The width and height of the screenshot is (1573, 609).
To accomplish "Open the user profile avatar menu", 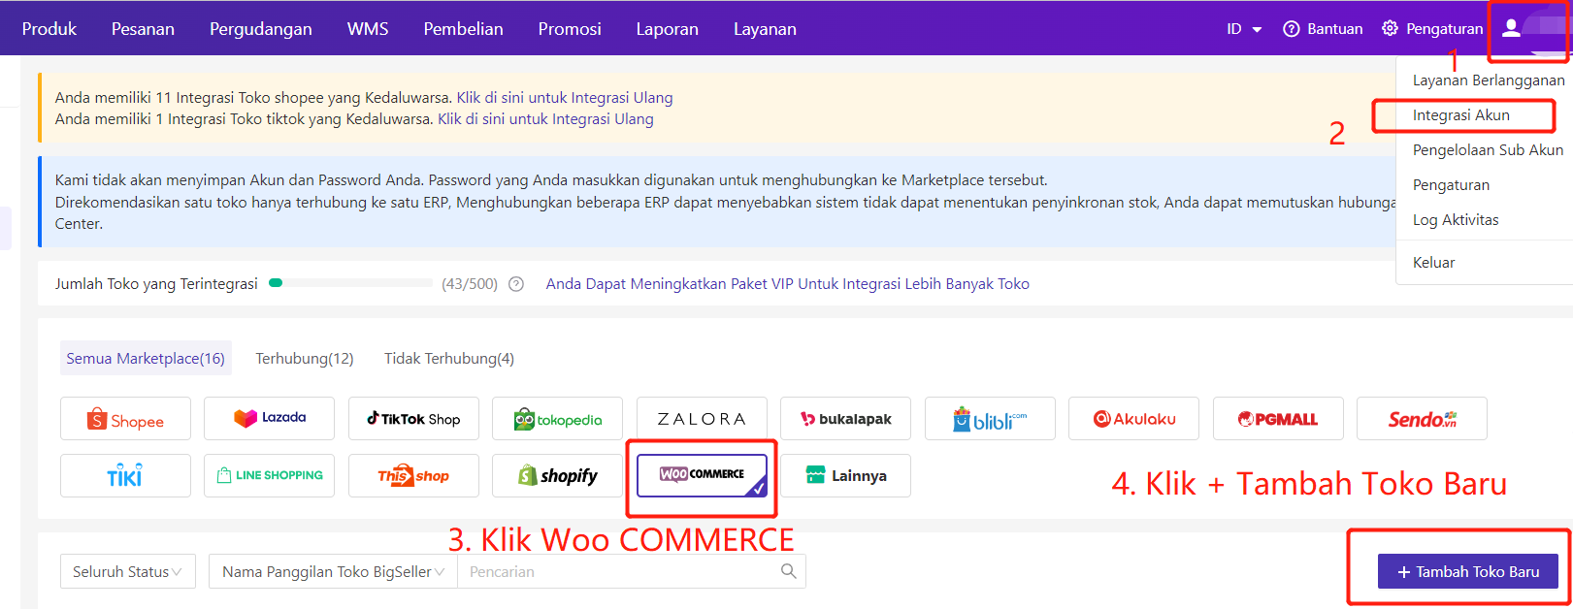I will (1511, 28).
